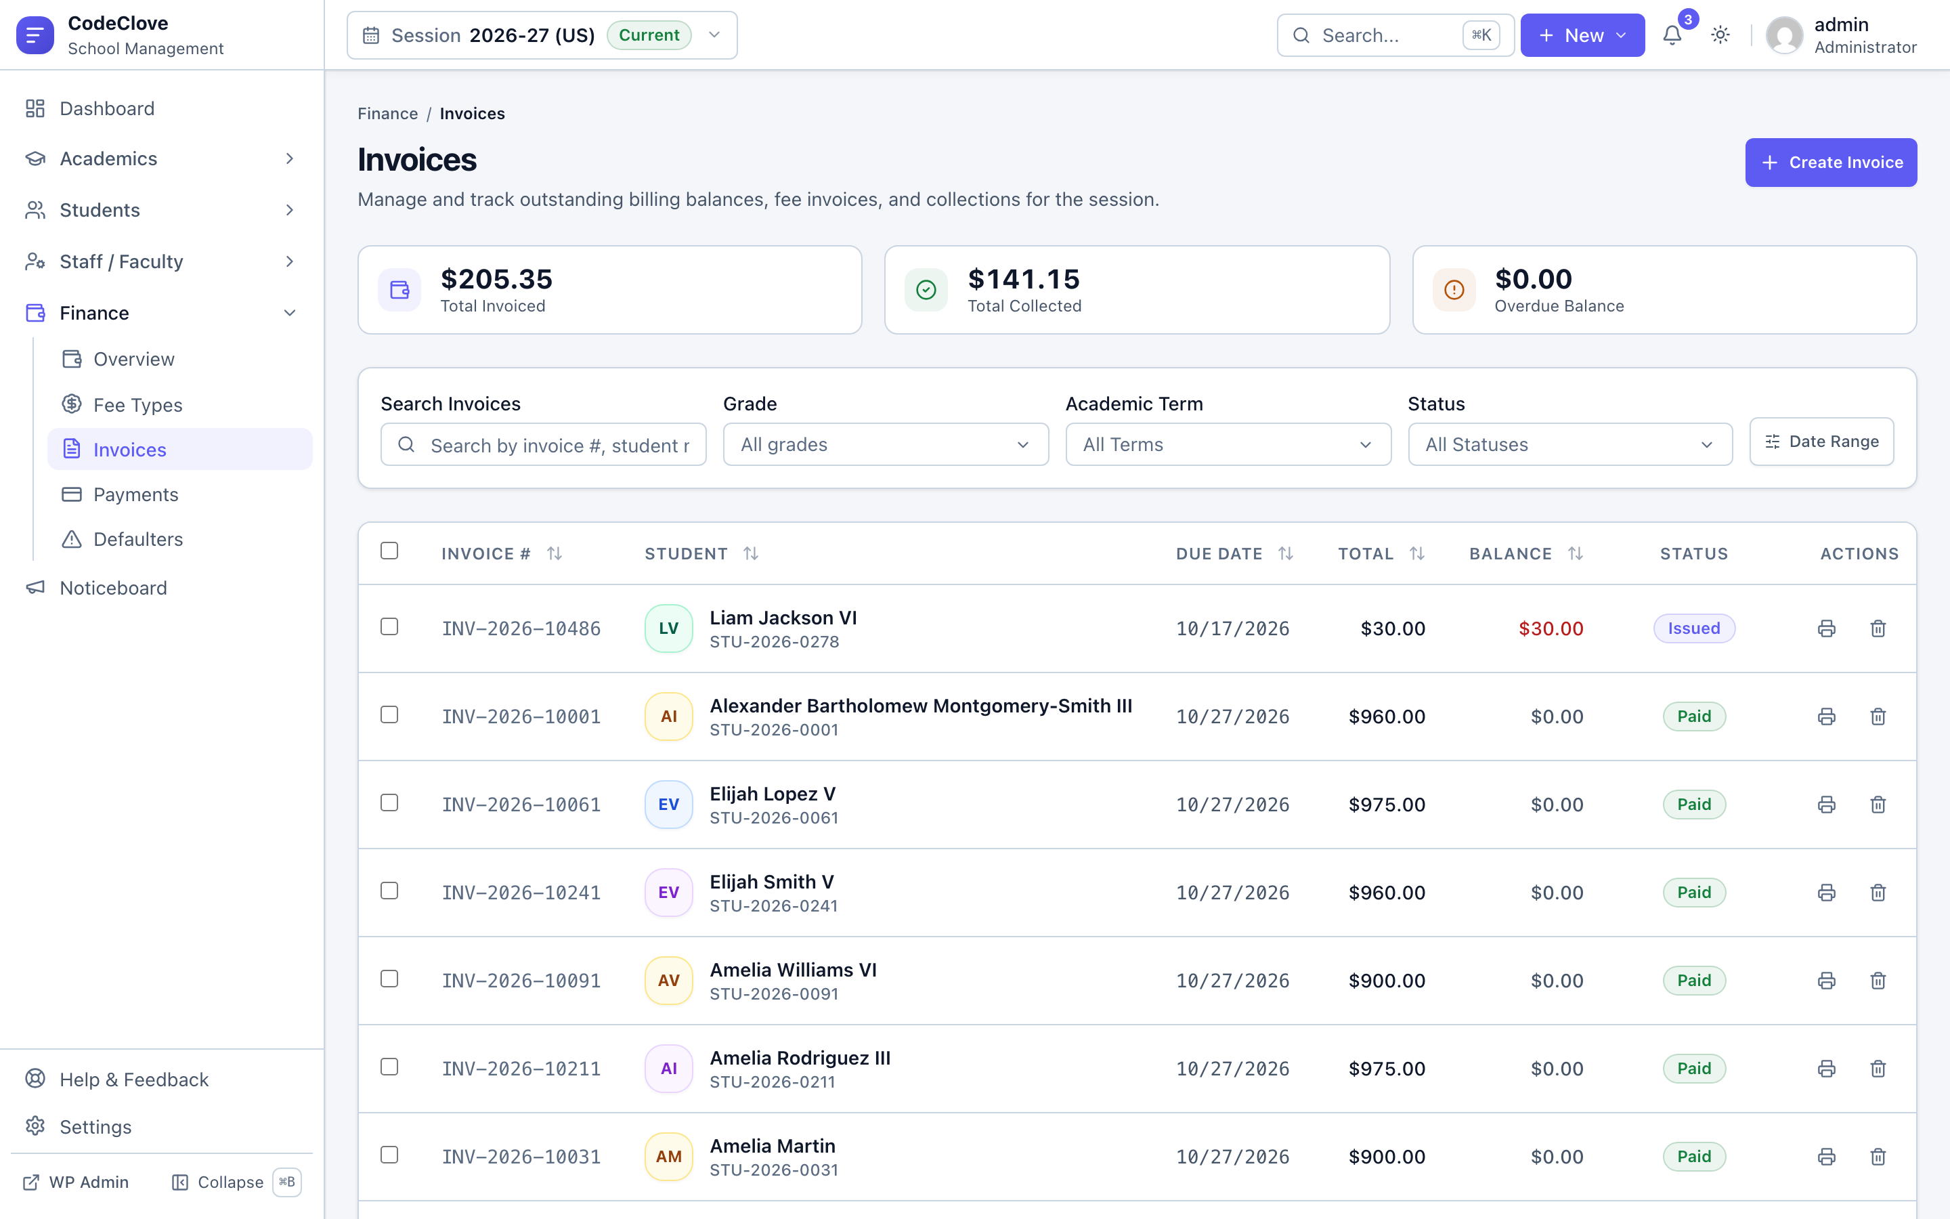Sort by Balance column arrows
1950x1219 pixels.
[1576, 553]
